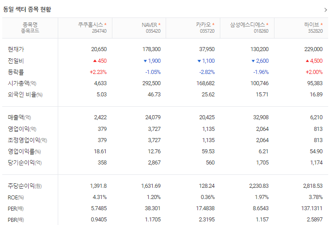The width and height of the screenshot is (330, 225).
Task: Click the red asterisk next to 쿠쿠홈시스
Action: coord(105,24)
